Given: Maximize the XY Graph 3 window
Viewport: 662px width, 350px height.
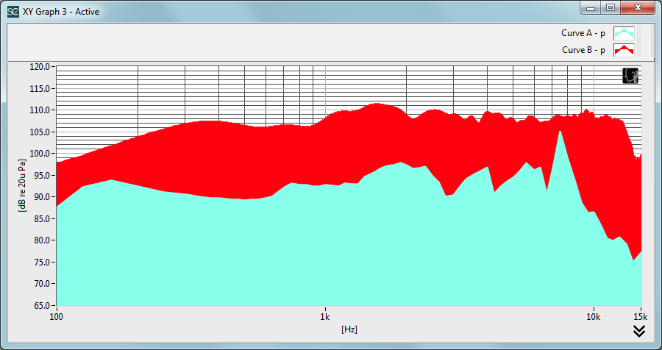Looking at the screenshot, I should tap(610, 8).
